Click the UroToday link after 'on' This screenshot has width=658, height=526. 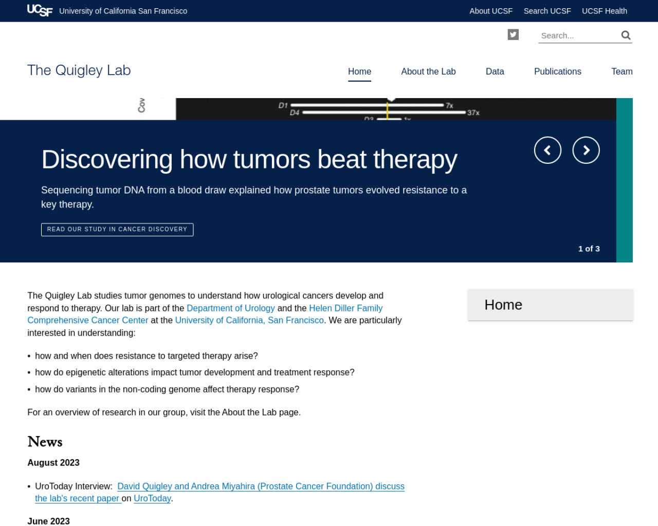tap(152, 498)
